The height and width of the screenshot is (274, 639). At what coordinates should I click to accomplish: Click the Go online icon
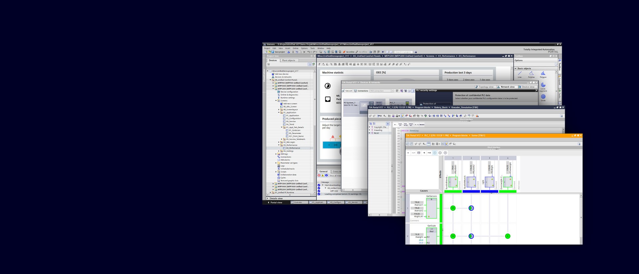tap(344, 52)
